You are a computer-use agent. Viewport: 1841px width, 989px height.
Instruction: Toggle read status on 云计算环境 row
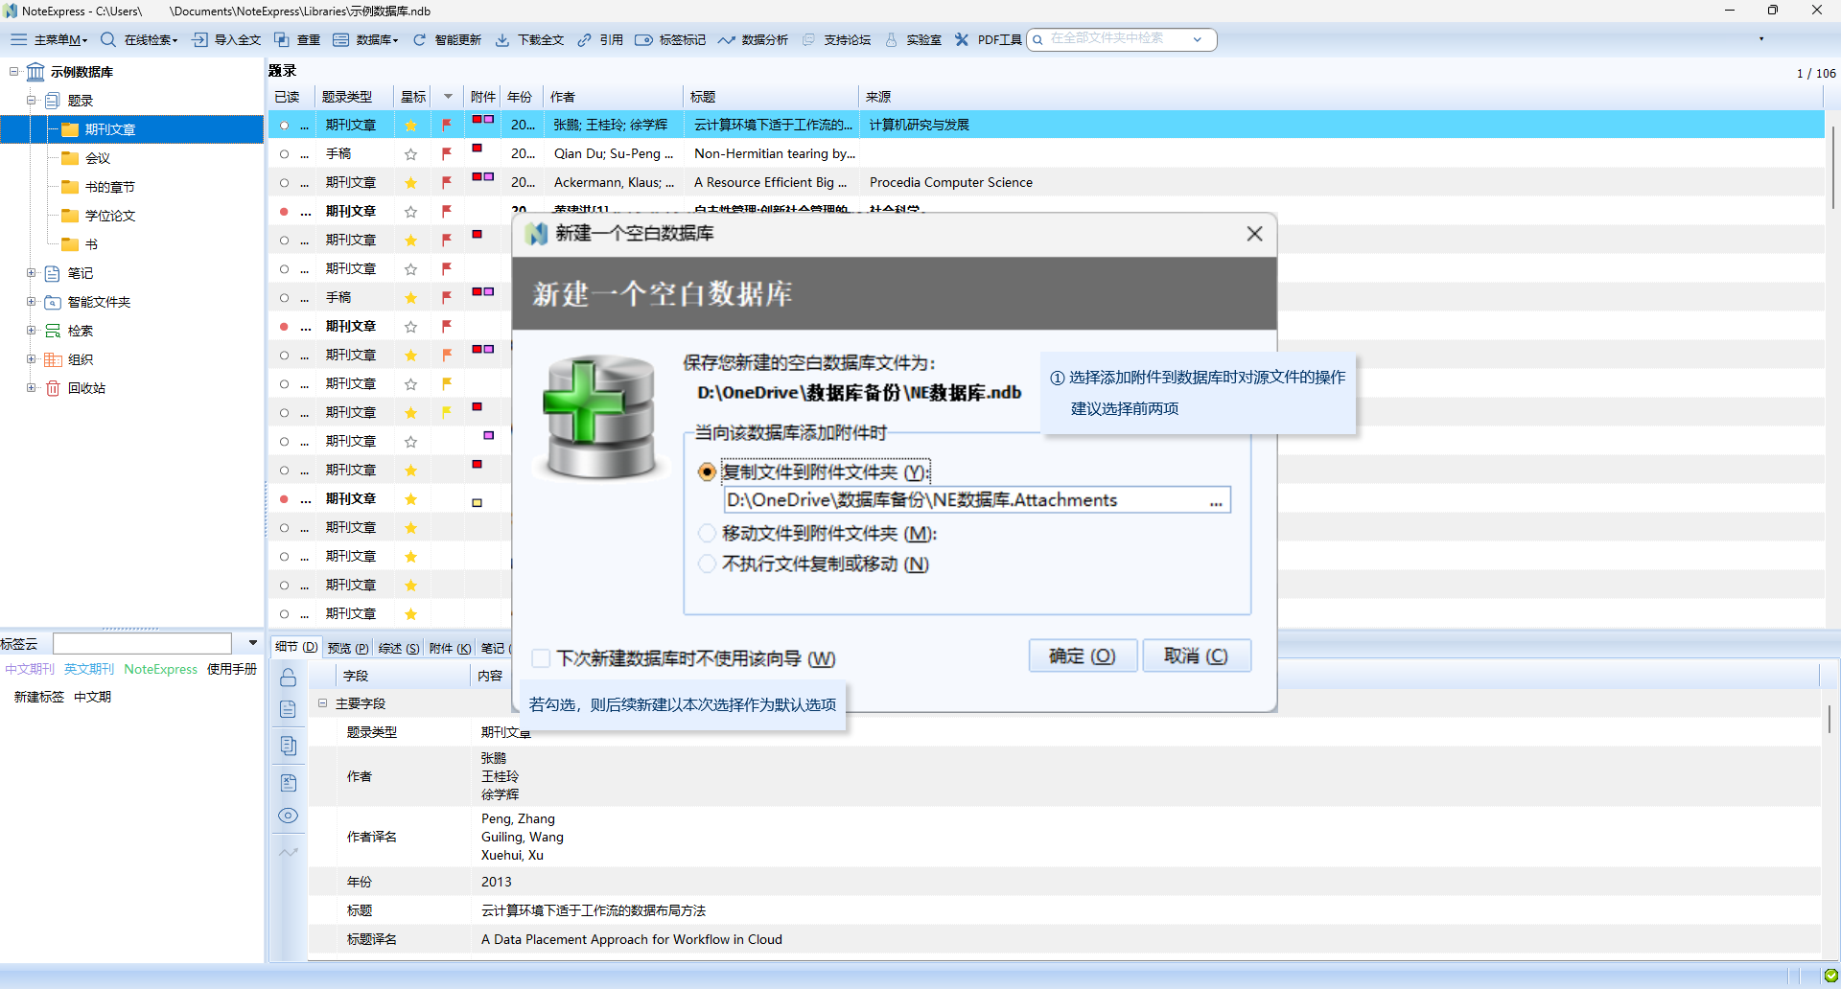coord(284,125)
